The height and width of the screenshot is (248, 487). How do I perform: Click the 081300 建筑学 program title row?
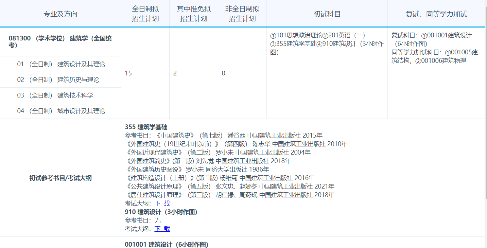60,41
